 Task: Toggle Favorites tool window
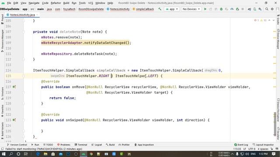coord(2,111)
